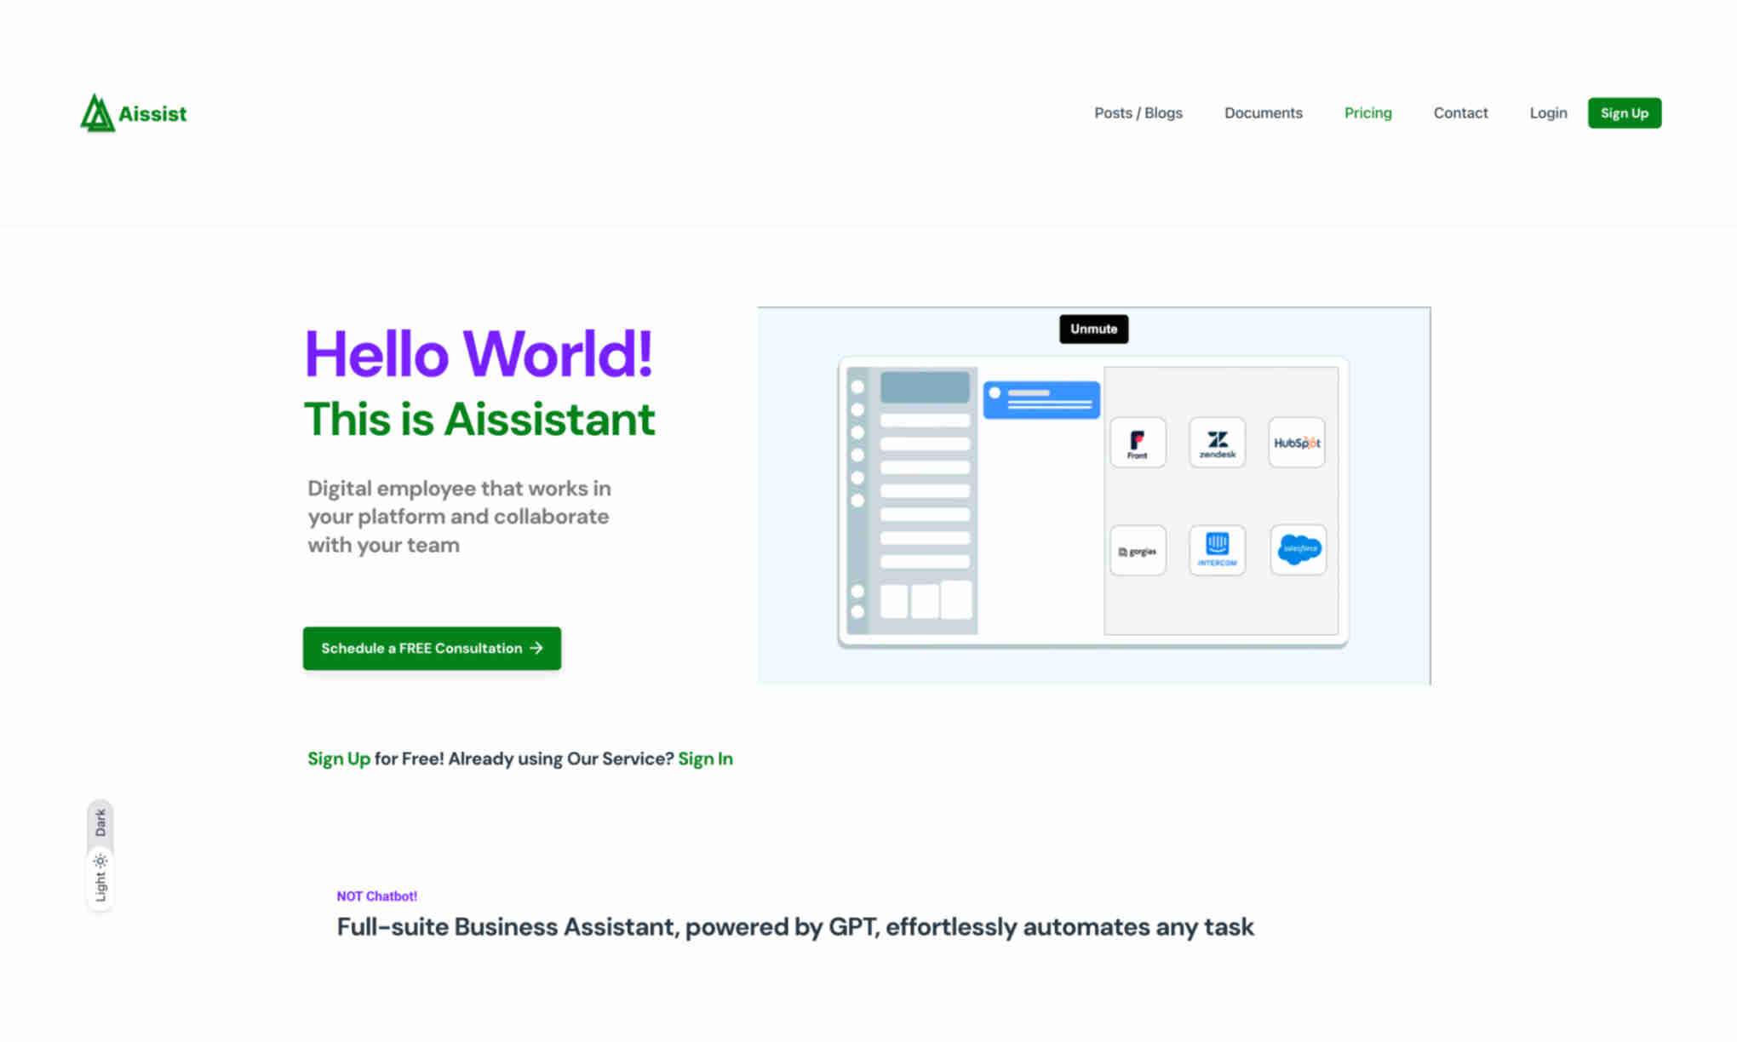
Task: Click the Contact navigation item
Action: 1460,113
